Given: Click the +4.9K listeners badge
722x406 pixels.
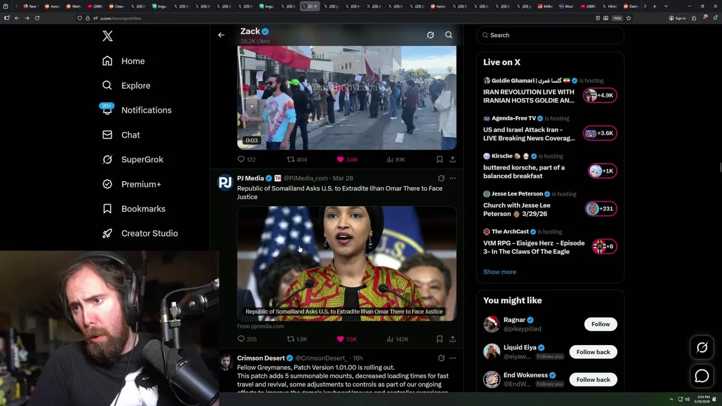Looking at the screenshot, I should point(600,95).
